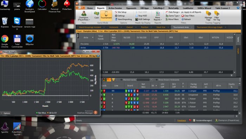
Task: Click the Filter for Tag icon
Action: click(x=217, y=16)
